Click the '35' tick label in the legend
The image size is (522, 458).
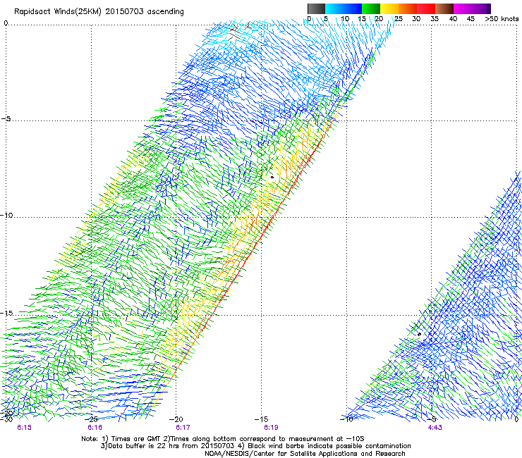point(435,19)
